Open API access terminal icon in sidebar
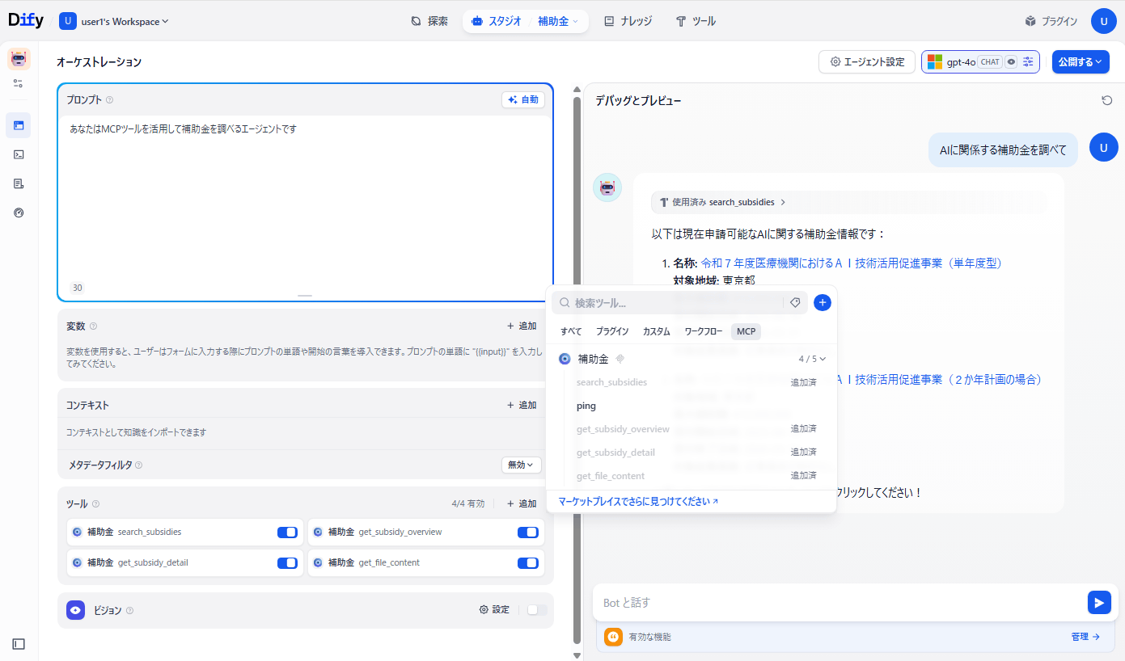This screenshot has height=661, width=1125. (19, 154)
